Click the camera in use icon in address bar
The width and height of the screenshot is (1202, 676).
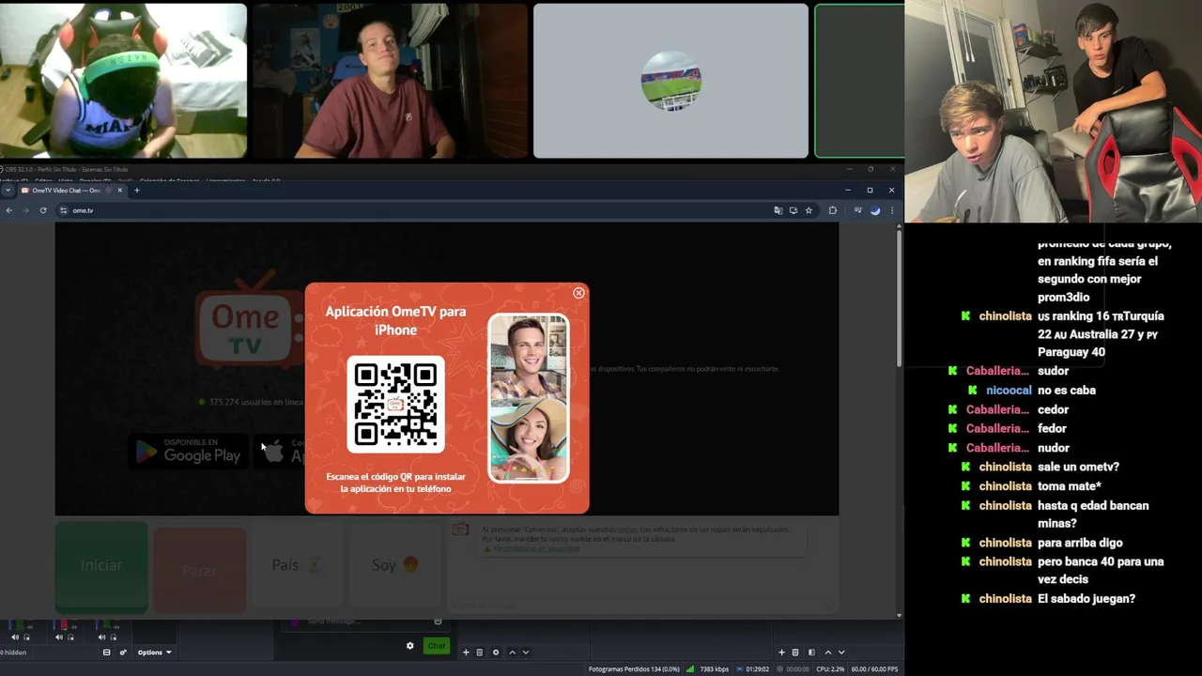tap(793, 210)
